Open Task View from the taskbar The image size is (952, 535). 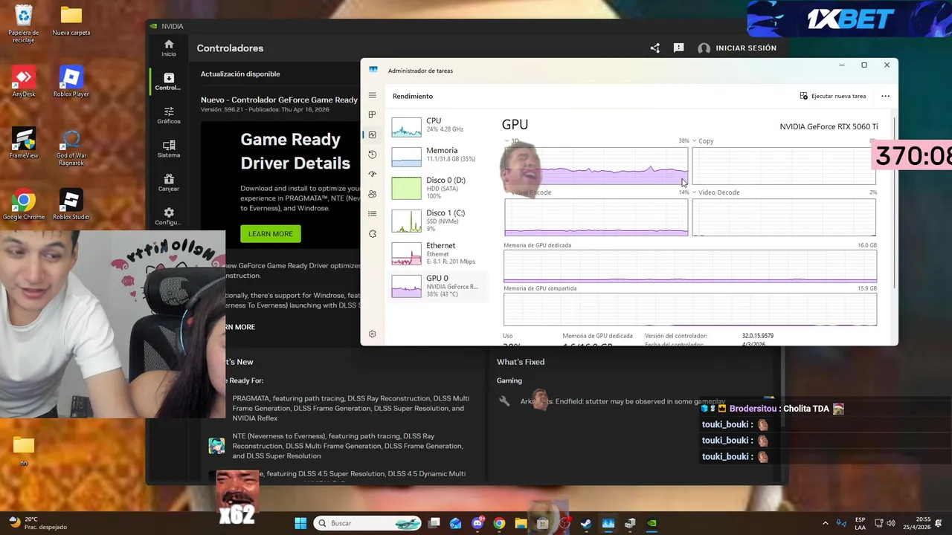pos(434,523)
